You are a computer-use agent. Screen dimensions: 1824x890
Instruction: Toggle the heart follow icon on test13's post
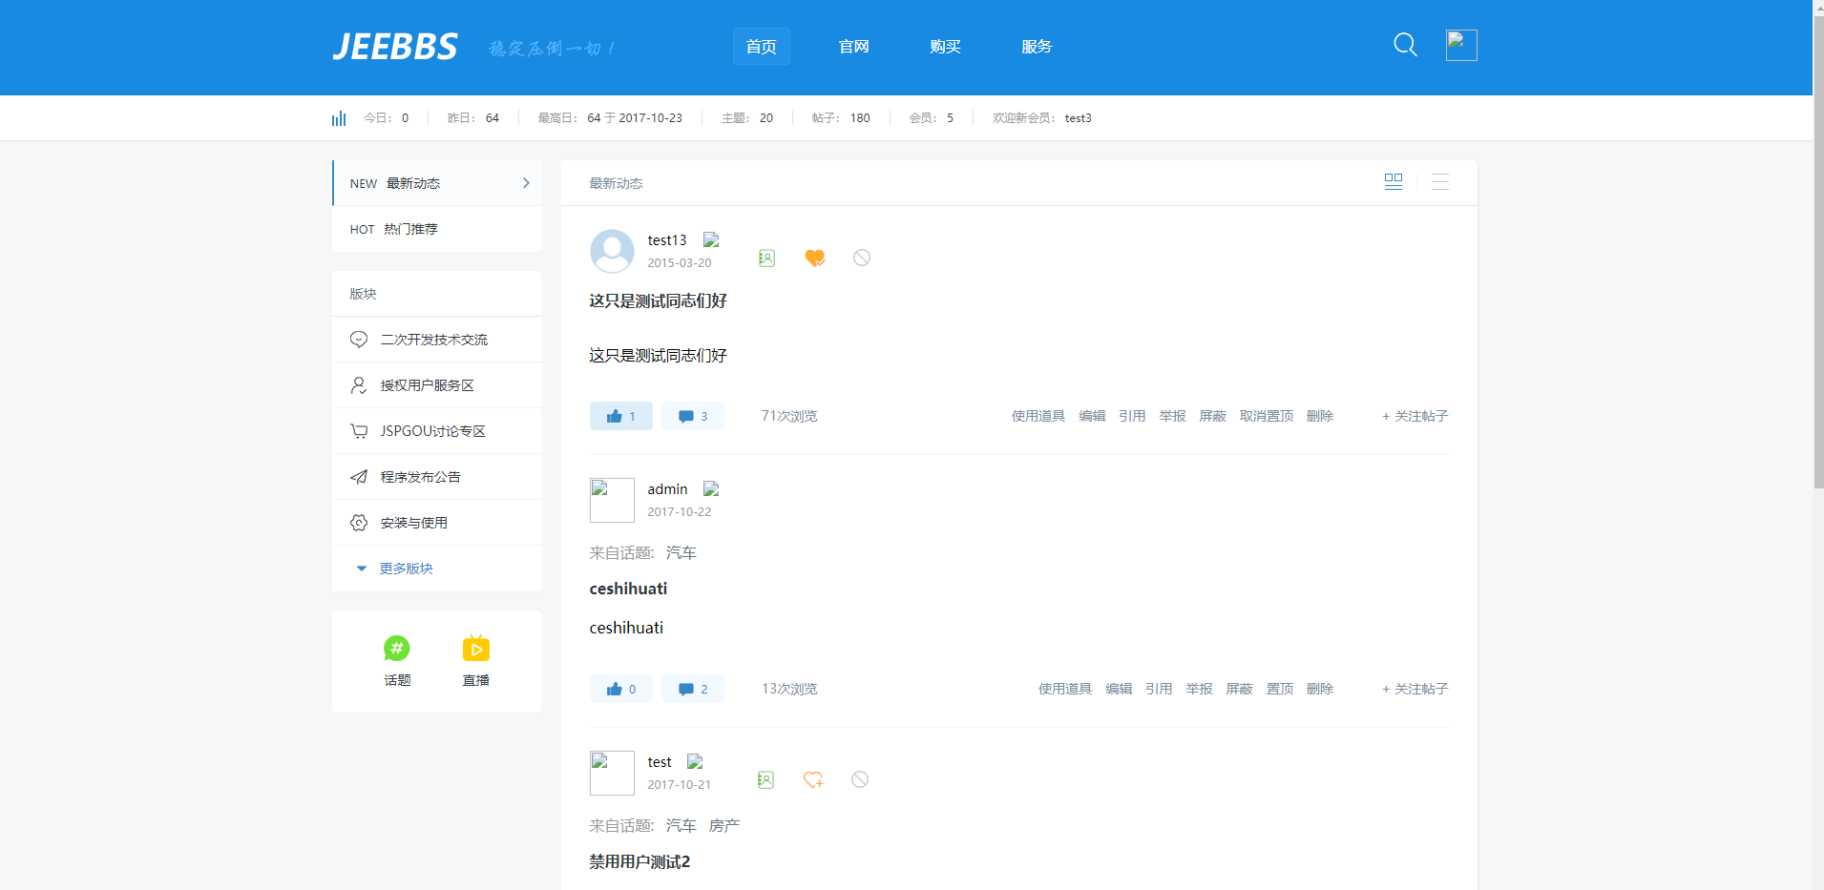(x=814, y=258)
